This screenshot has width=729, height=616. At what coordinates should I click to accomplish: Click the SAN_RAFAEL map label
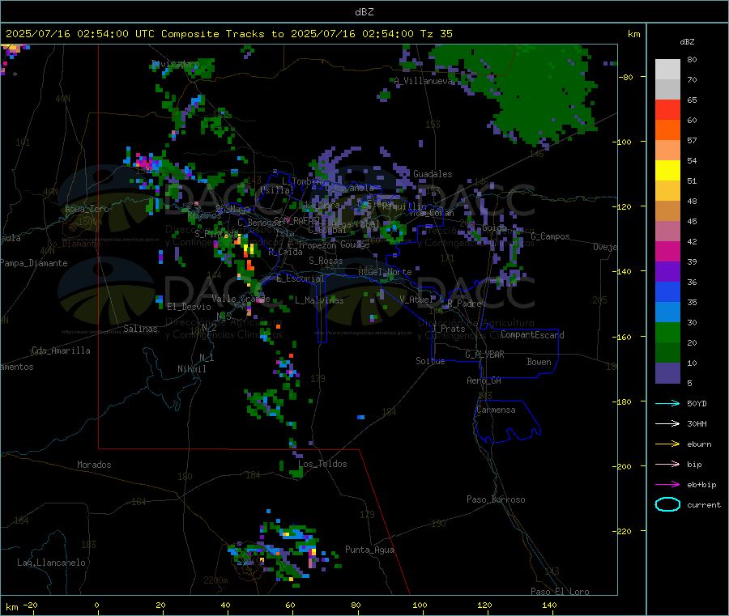(x=296, y=221)
